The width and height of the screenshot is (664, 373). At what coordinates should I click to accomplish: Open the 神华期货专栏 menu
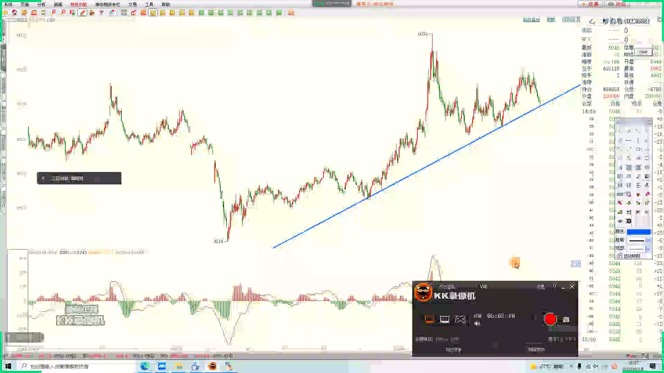[108, 4]
